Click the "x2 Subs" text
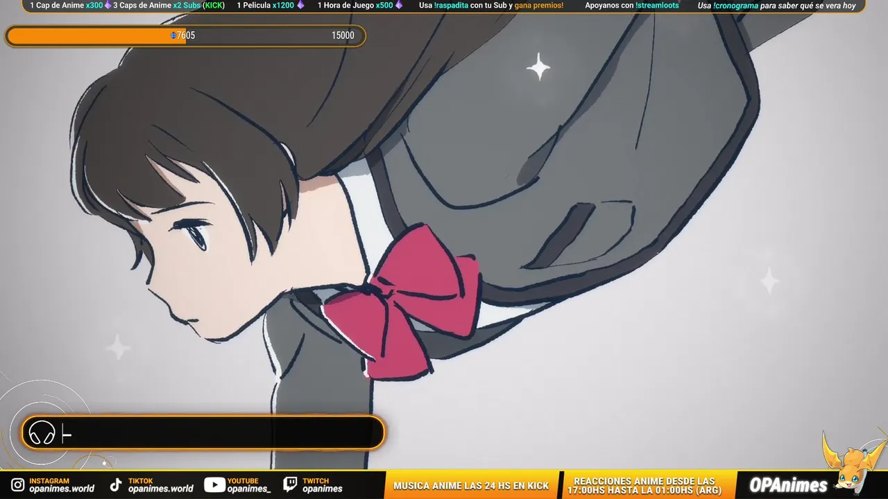888x499 pixels. [187, 6]
